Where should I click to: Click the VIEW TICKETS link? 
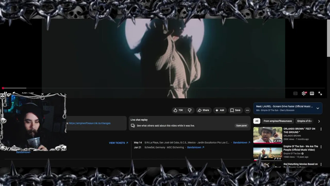pyautogui.click(x=119, y=143)
